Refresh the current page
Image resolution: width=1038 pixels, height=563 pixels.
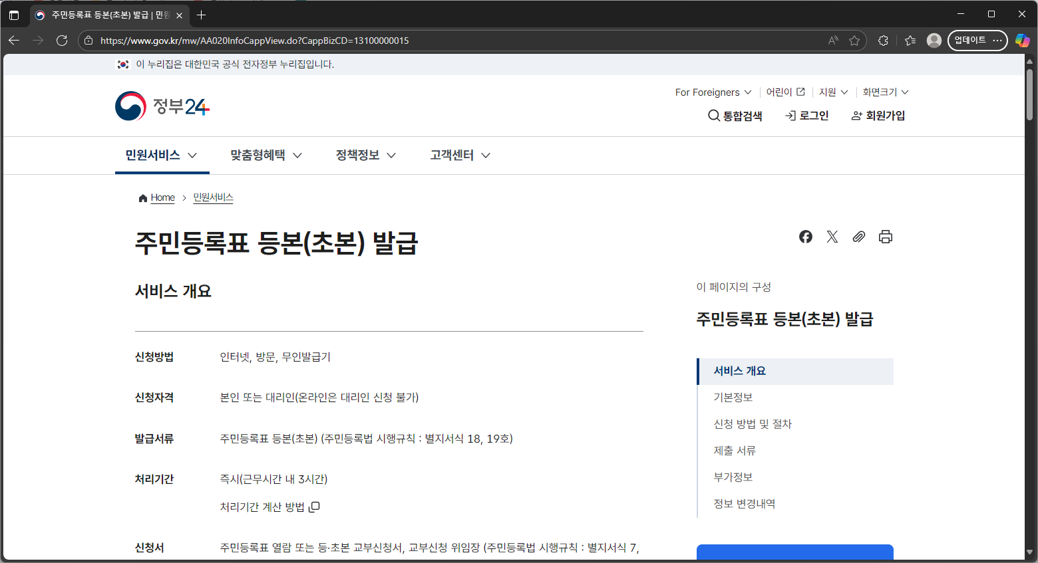tap(62, 41)
